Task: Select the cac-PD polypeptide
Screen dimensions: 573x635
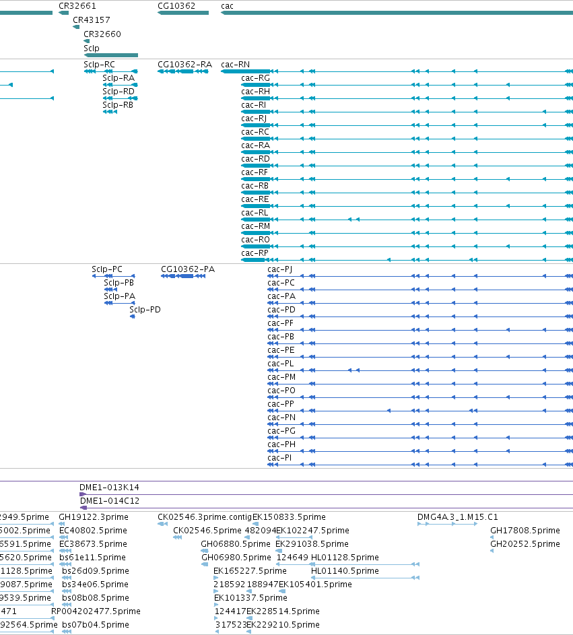Action: [420, 316]
